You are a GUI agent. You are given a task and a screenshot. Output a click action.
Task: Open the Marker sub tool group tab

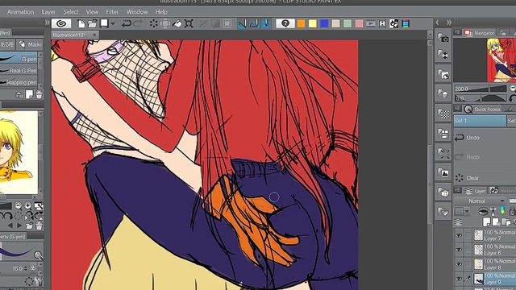(x=30, y=44)
